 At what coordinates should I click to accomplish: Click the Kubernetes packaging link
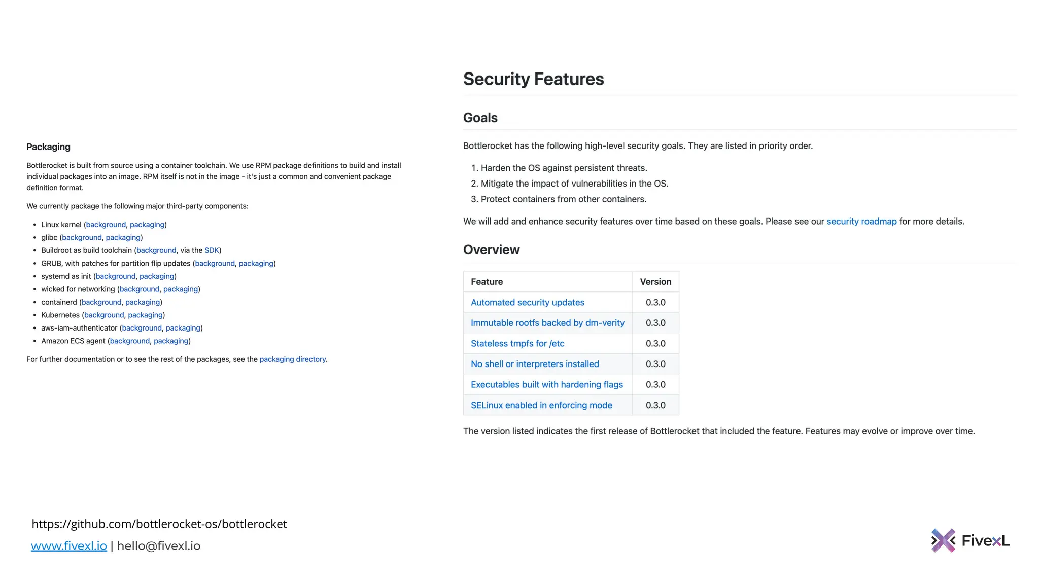pyautogui.click(x=145, y=315)
